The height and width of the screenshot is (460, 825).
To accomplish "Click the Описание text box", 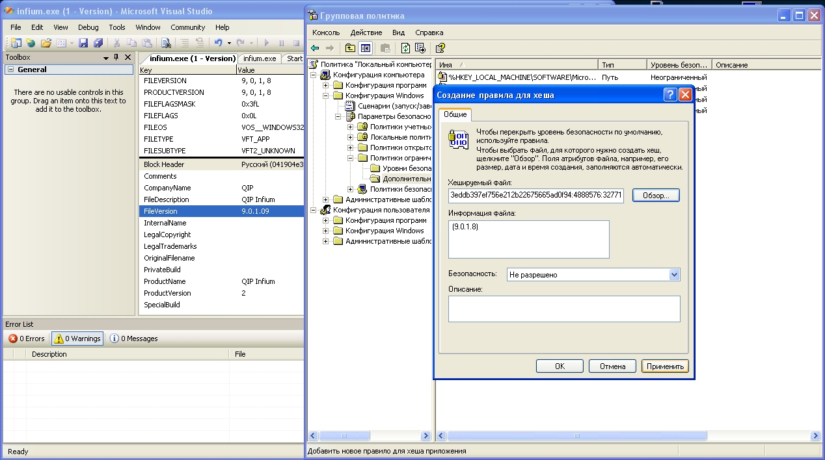I will [564, 309].
